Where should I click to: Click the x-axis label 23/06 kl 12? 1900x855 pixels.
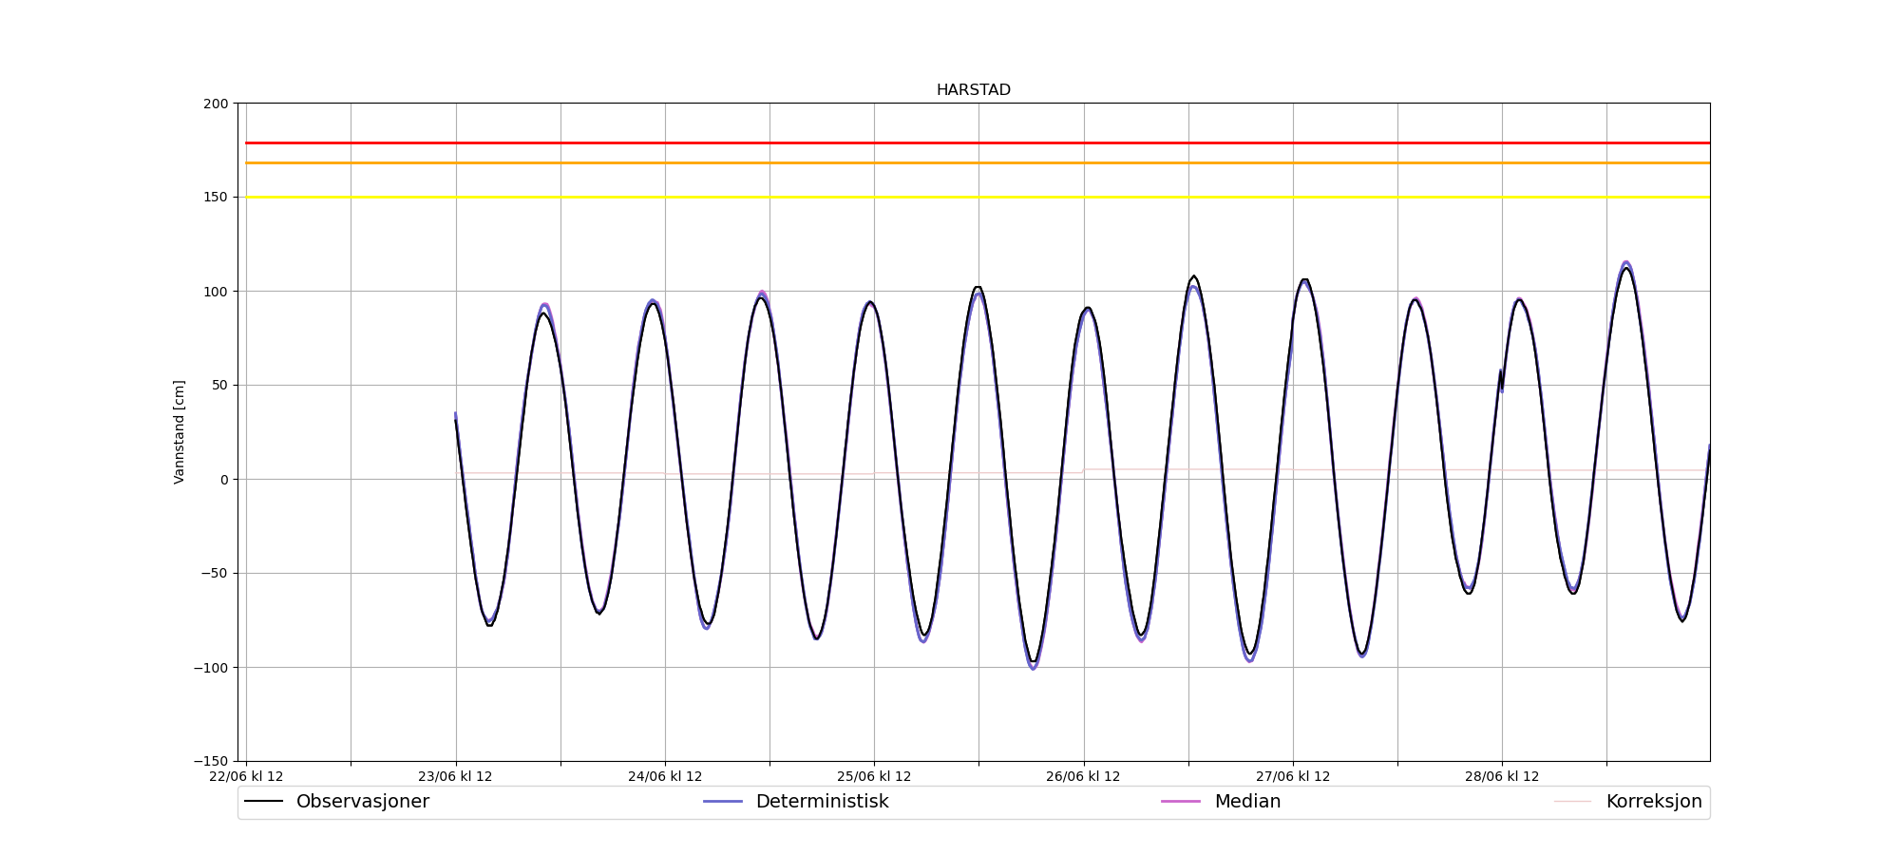coord(455,777)
